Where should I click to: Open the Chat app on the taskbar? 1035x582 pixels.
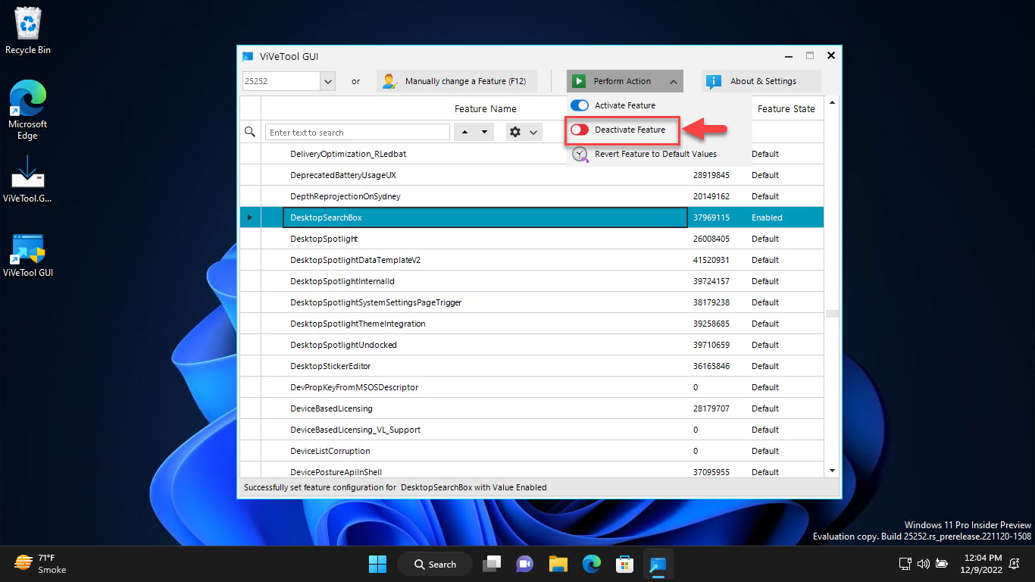point(524,564)
